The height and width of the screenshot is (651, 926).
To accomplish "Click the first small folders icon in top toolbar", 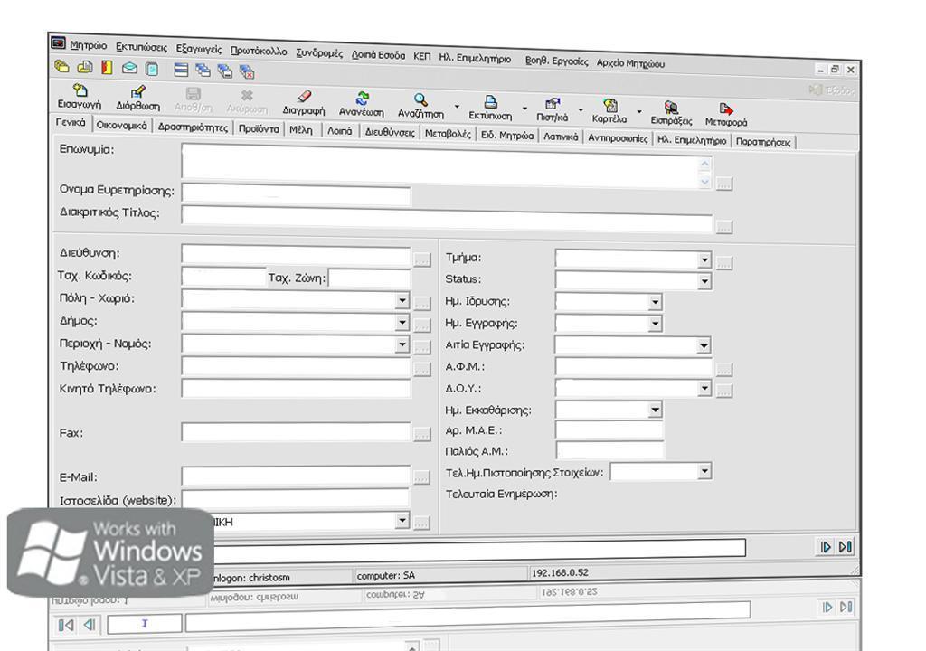I will (x=61, y=66).
